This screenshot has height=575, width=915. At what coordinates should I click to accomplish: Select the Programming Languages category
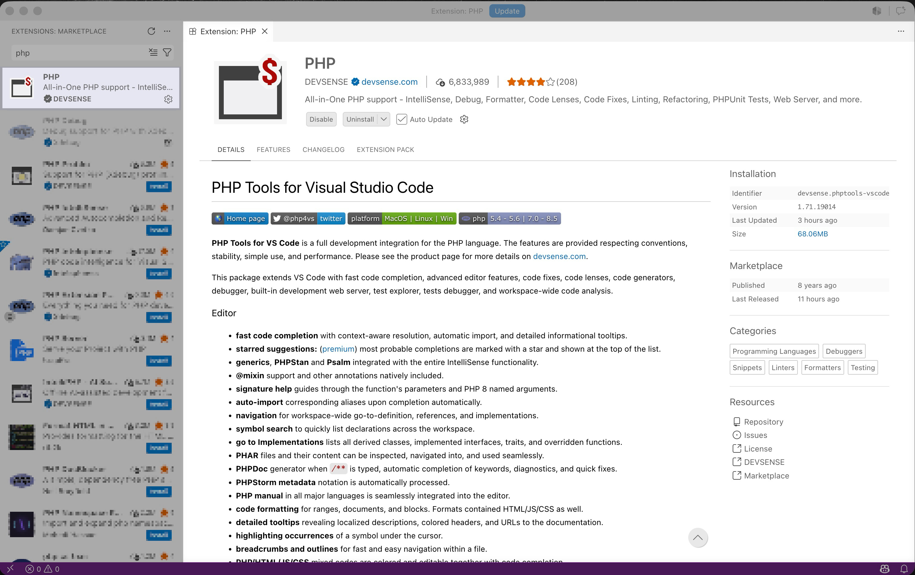[774, 351]
